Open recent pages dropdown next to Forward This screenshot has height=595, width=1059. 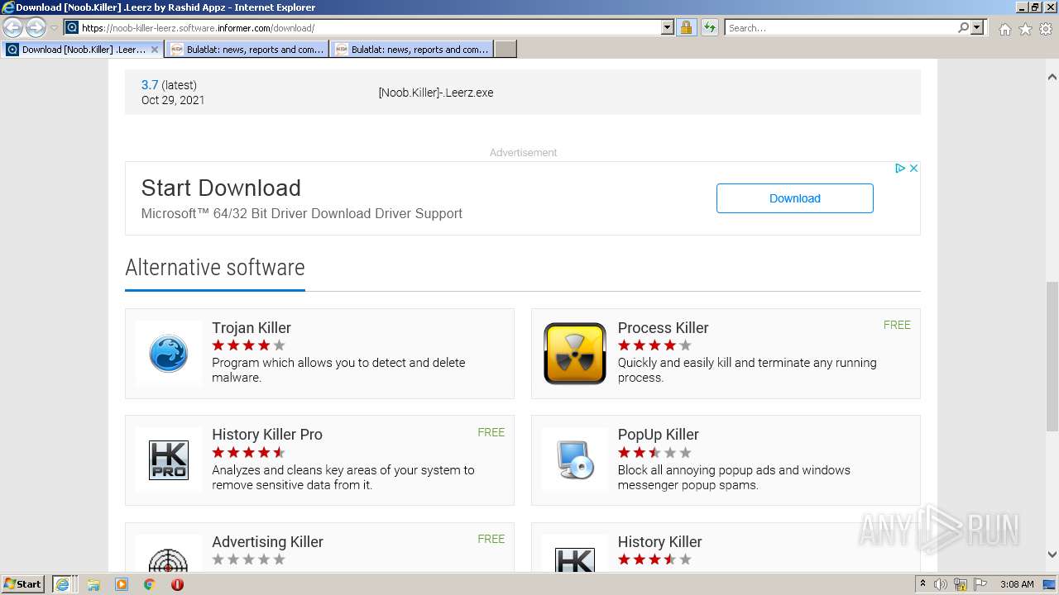pyautogui.click(x=54, y=28)
